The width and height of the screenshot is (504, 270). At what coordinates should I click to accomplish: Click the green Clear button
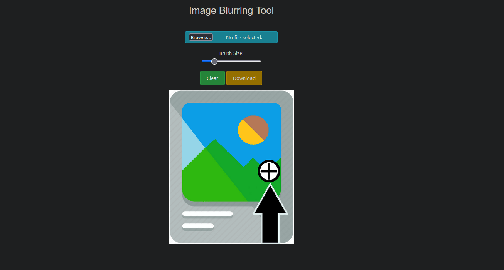(212, 78)
